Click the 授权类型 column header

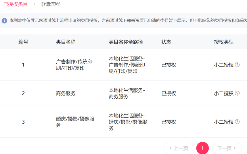tap(224, 42)
